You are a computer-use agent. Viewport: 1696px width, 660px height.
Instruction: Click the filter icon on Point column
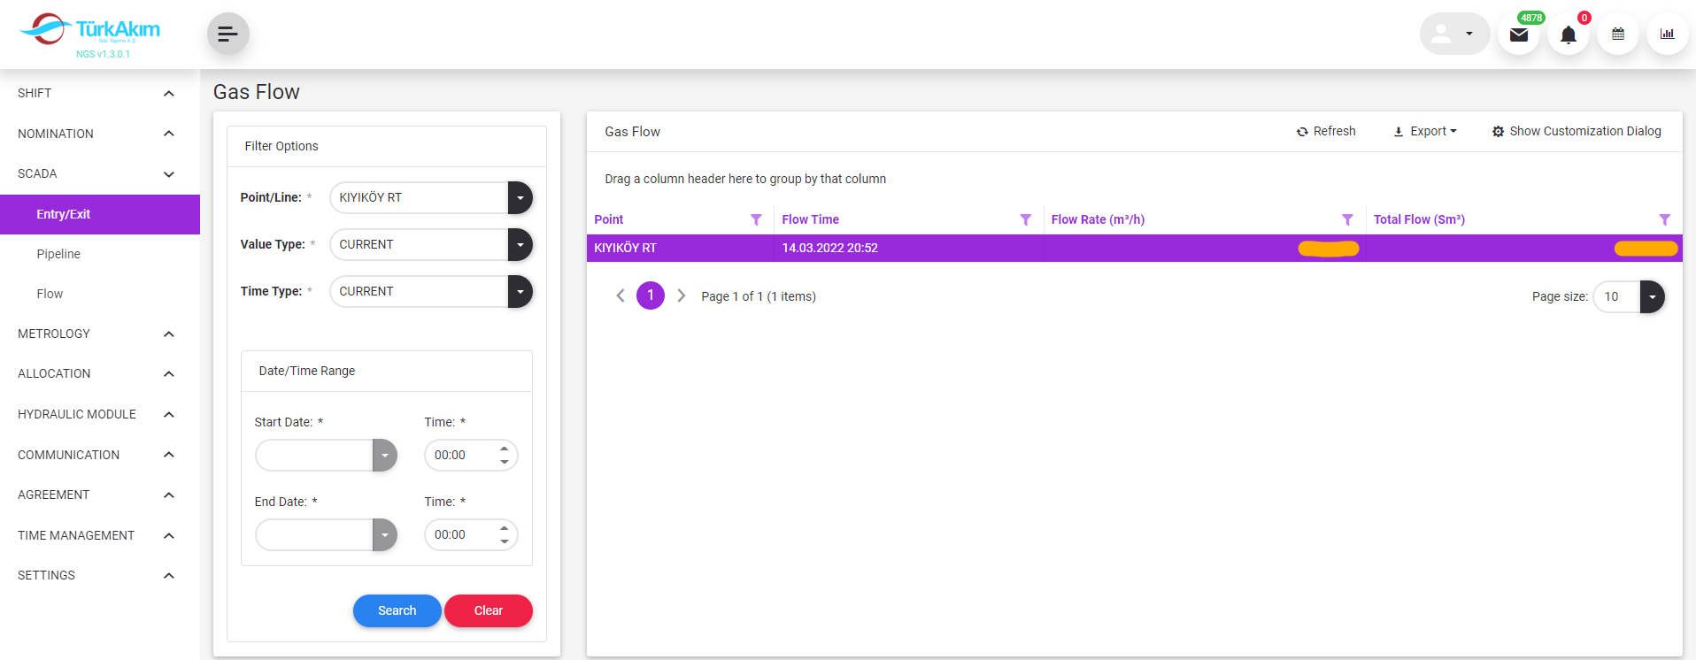tap(756, 219)
